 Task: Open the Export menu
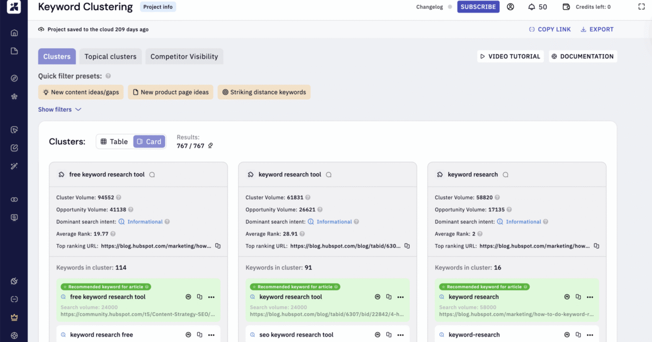click(597, 29)
